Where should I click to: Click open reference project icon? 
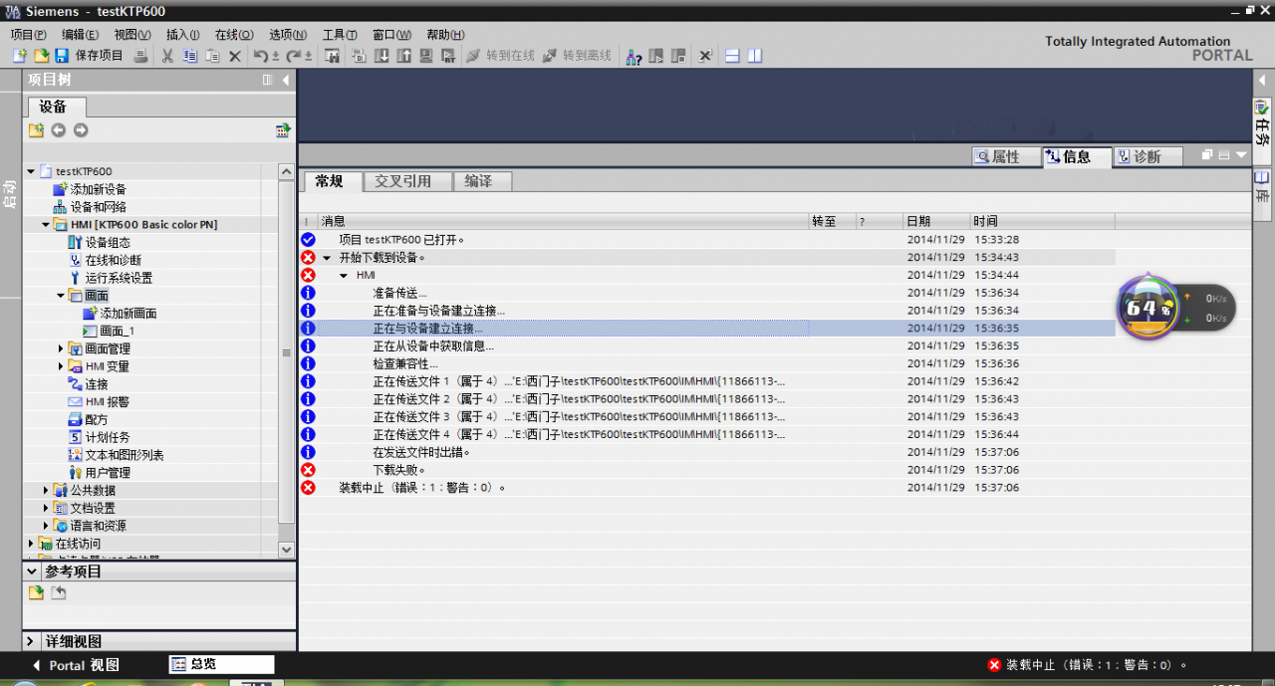click(36, 593)
